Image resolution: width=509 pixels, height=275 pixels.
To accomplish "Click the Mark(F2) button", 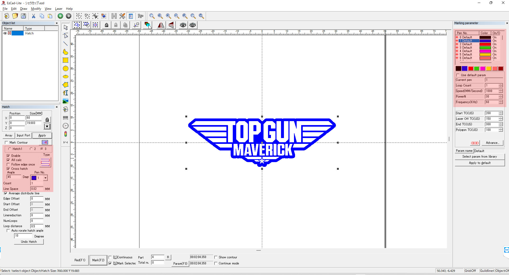I will click(x=98, y=260).
